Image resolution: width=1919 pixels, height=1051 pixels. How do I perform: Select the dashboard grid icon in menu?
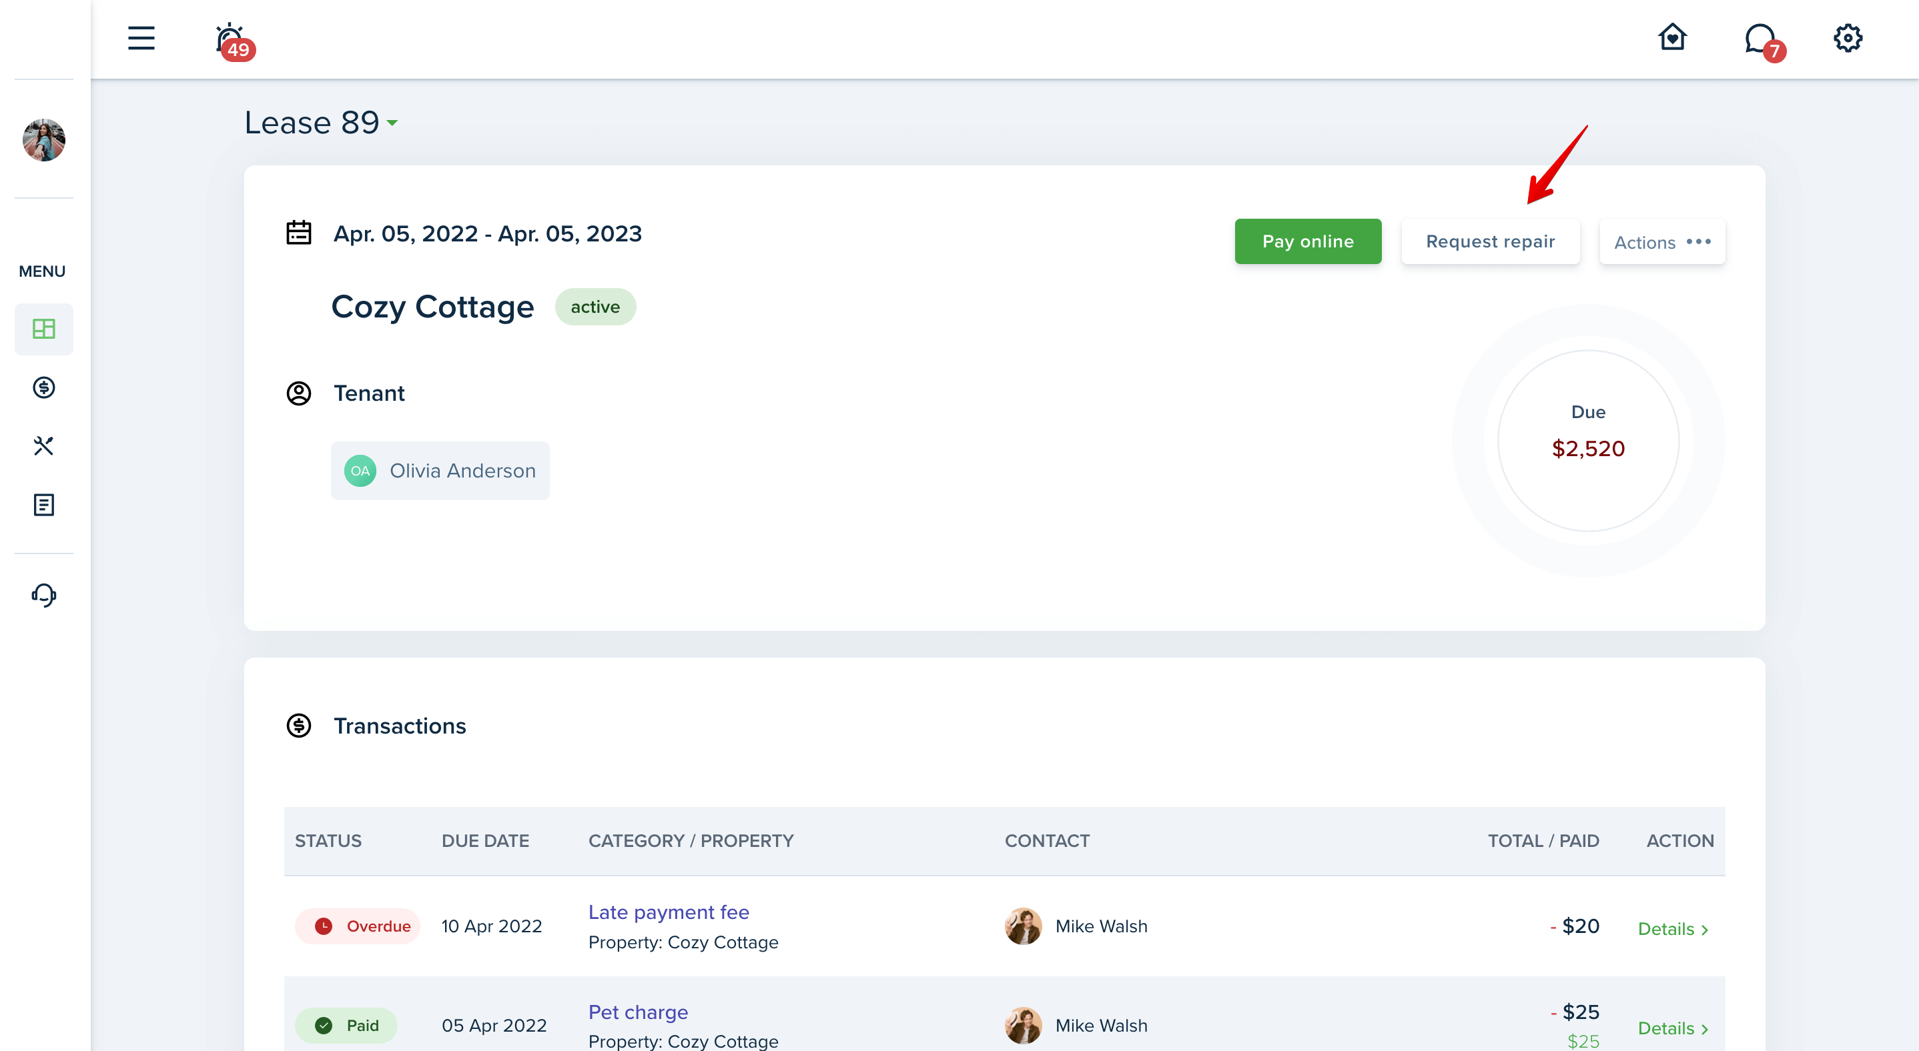pos(44,328)
